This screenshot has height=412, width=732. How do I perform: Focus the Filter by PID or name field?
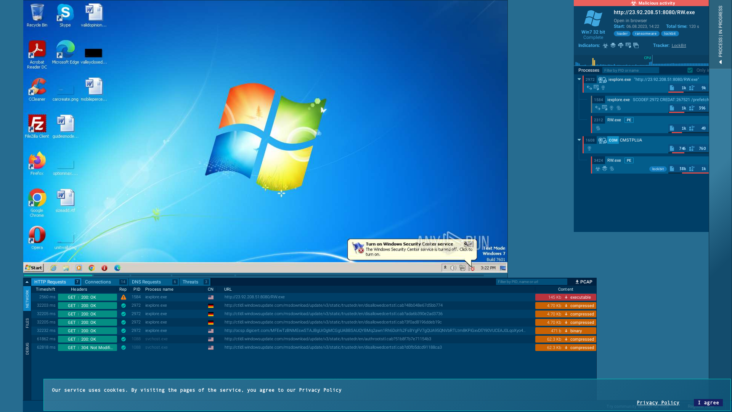(x=631, y=70)
